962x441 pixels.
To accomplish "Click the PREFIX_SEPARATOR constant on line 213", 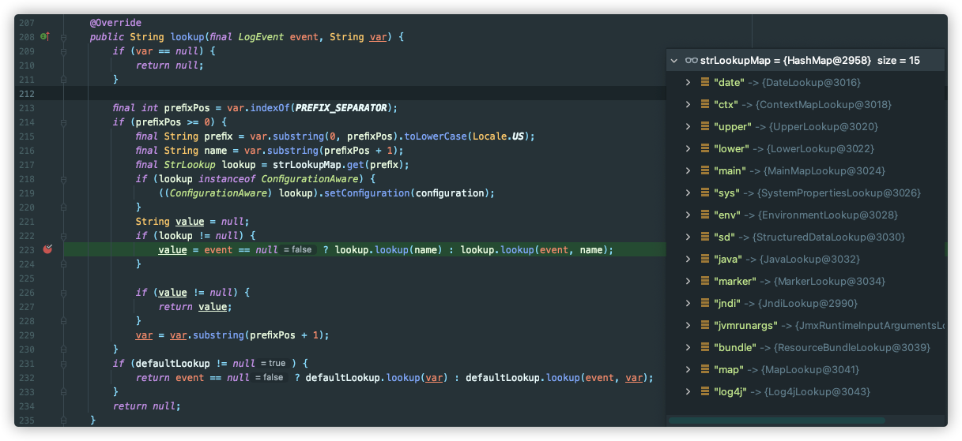I will (341, 107).
